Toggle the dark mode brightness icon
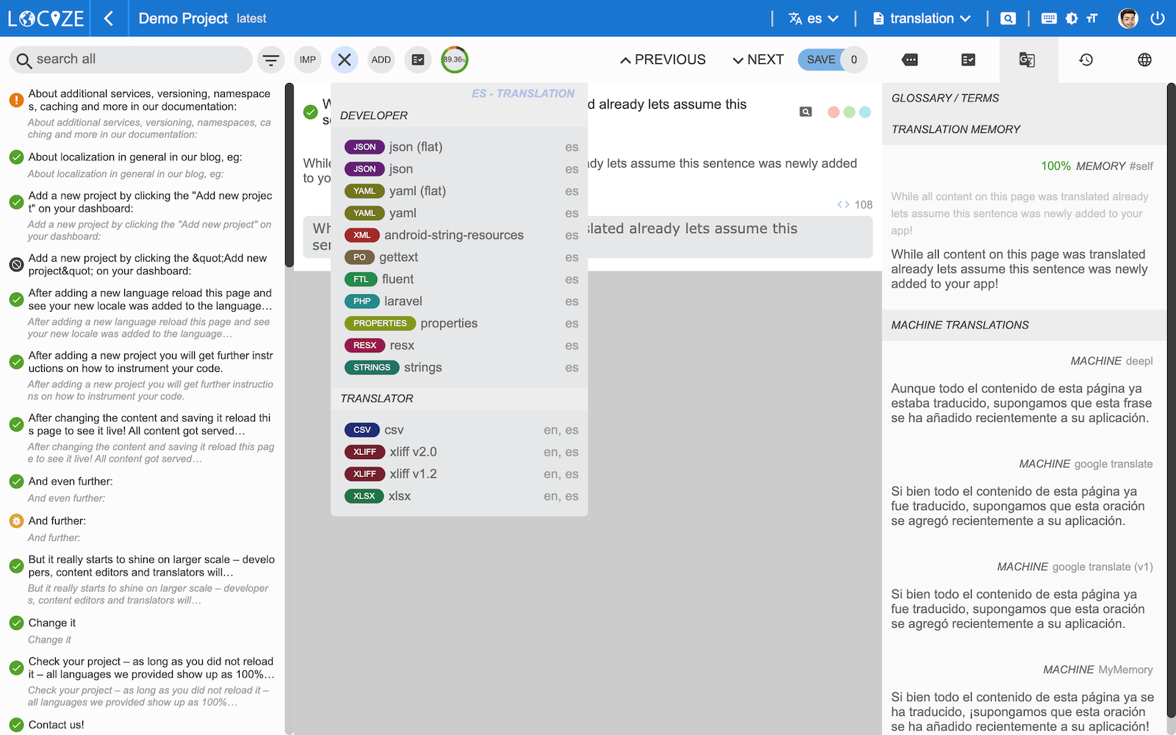This screenshot has height=735, width=1176. (1072, 18)
